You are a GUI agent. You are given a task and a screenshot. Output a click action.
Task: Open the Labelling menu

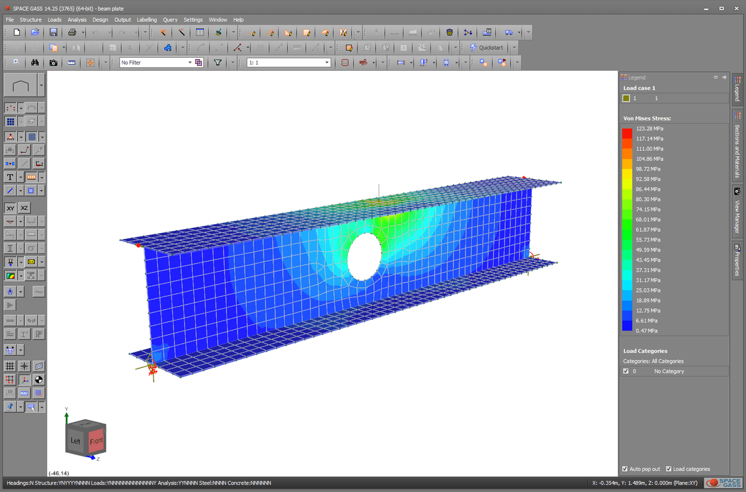pyautogui.click(x=147, y=19)
